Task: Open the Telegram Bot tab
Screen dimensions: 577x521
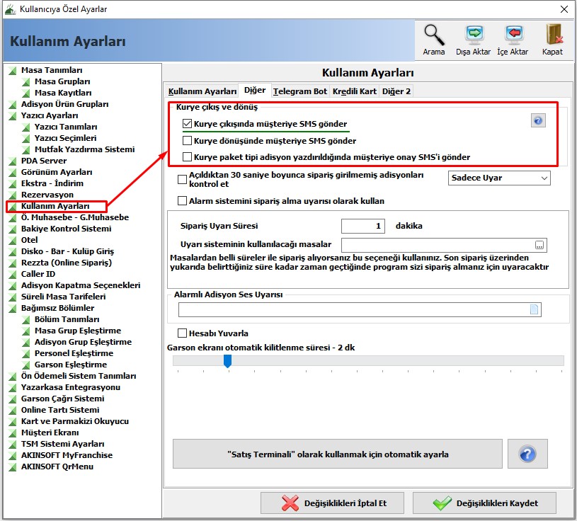Action: coord(300,91)
